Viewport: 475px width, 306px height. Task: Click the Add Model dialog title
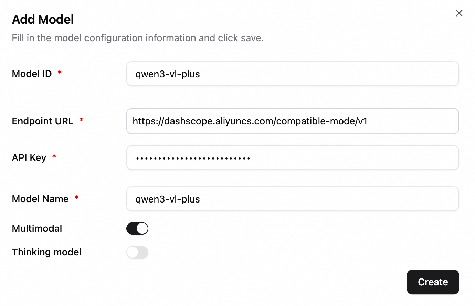43,20
